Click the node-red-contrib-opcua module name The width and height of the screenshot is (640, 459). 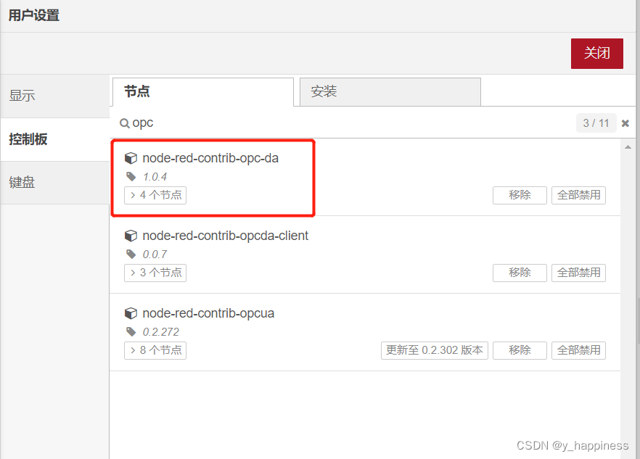208,313
